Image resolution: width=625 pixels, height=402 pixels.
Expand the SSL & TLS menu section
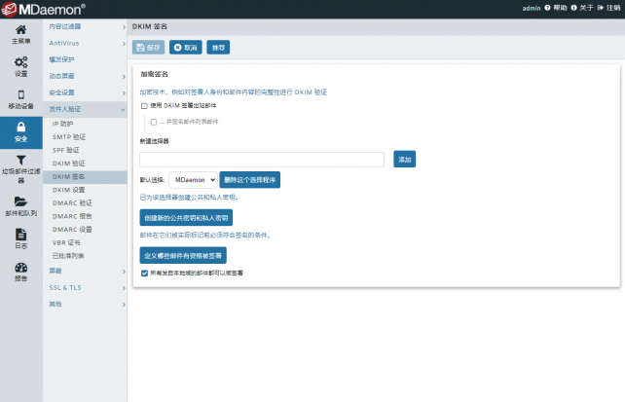(85, 288)
